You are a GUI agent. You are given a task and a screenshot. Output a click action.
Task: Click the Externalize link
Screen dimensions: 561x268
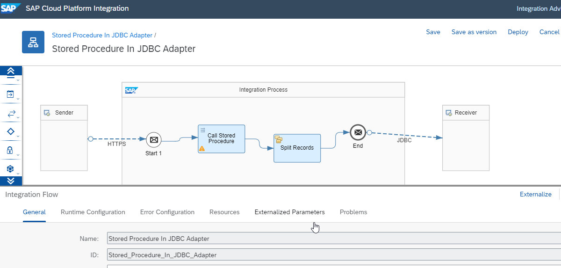click(x=536, y=194)
